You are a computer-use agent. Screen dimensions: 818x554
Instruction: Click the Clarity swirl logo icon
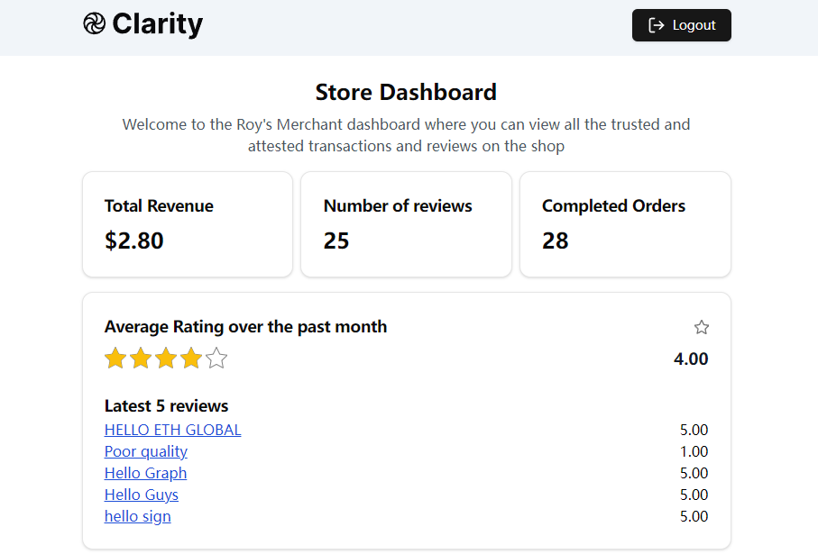coord(95,23)
